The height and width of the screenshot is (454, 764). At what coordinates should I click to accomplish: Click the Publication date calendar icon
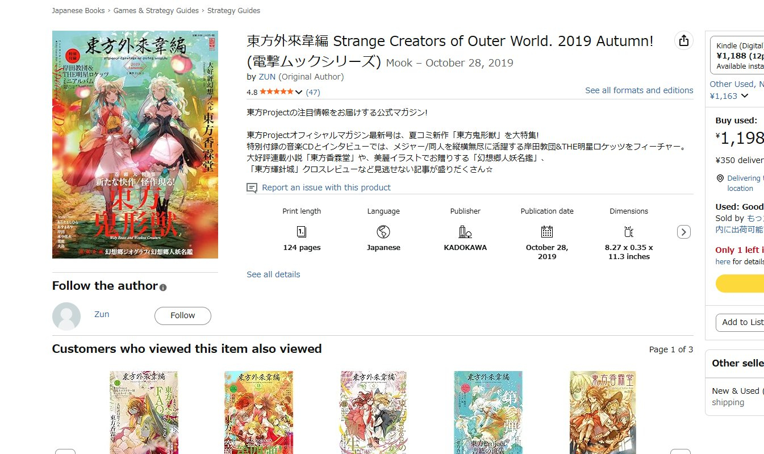pyautogui.click(x=547, y=231)
